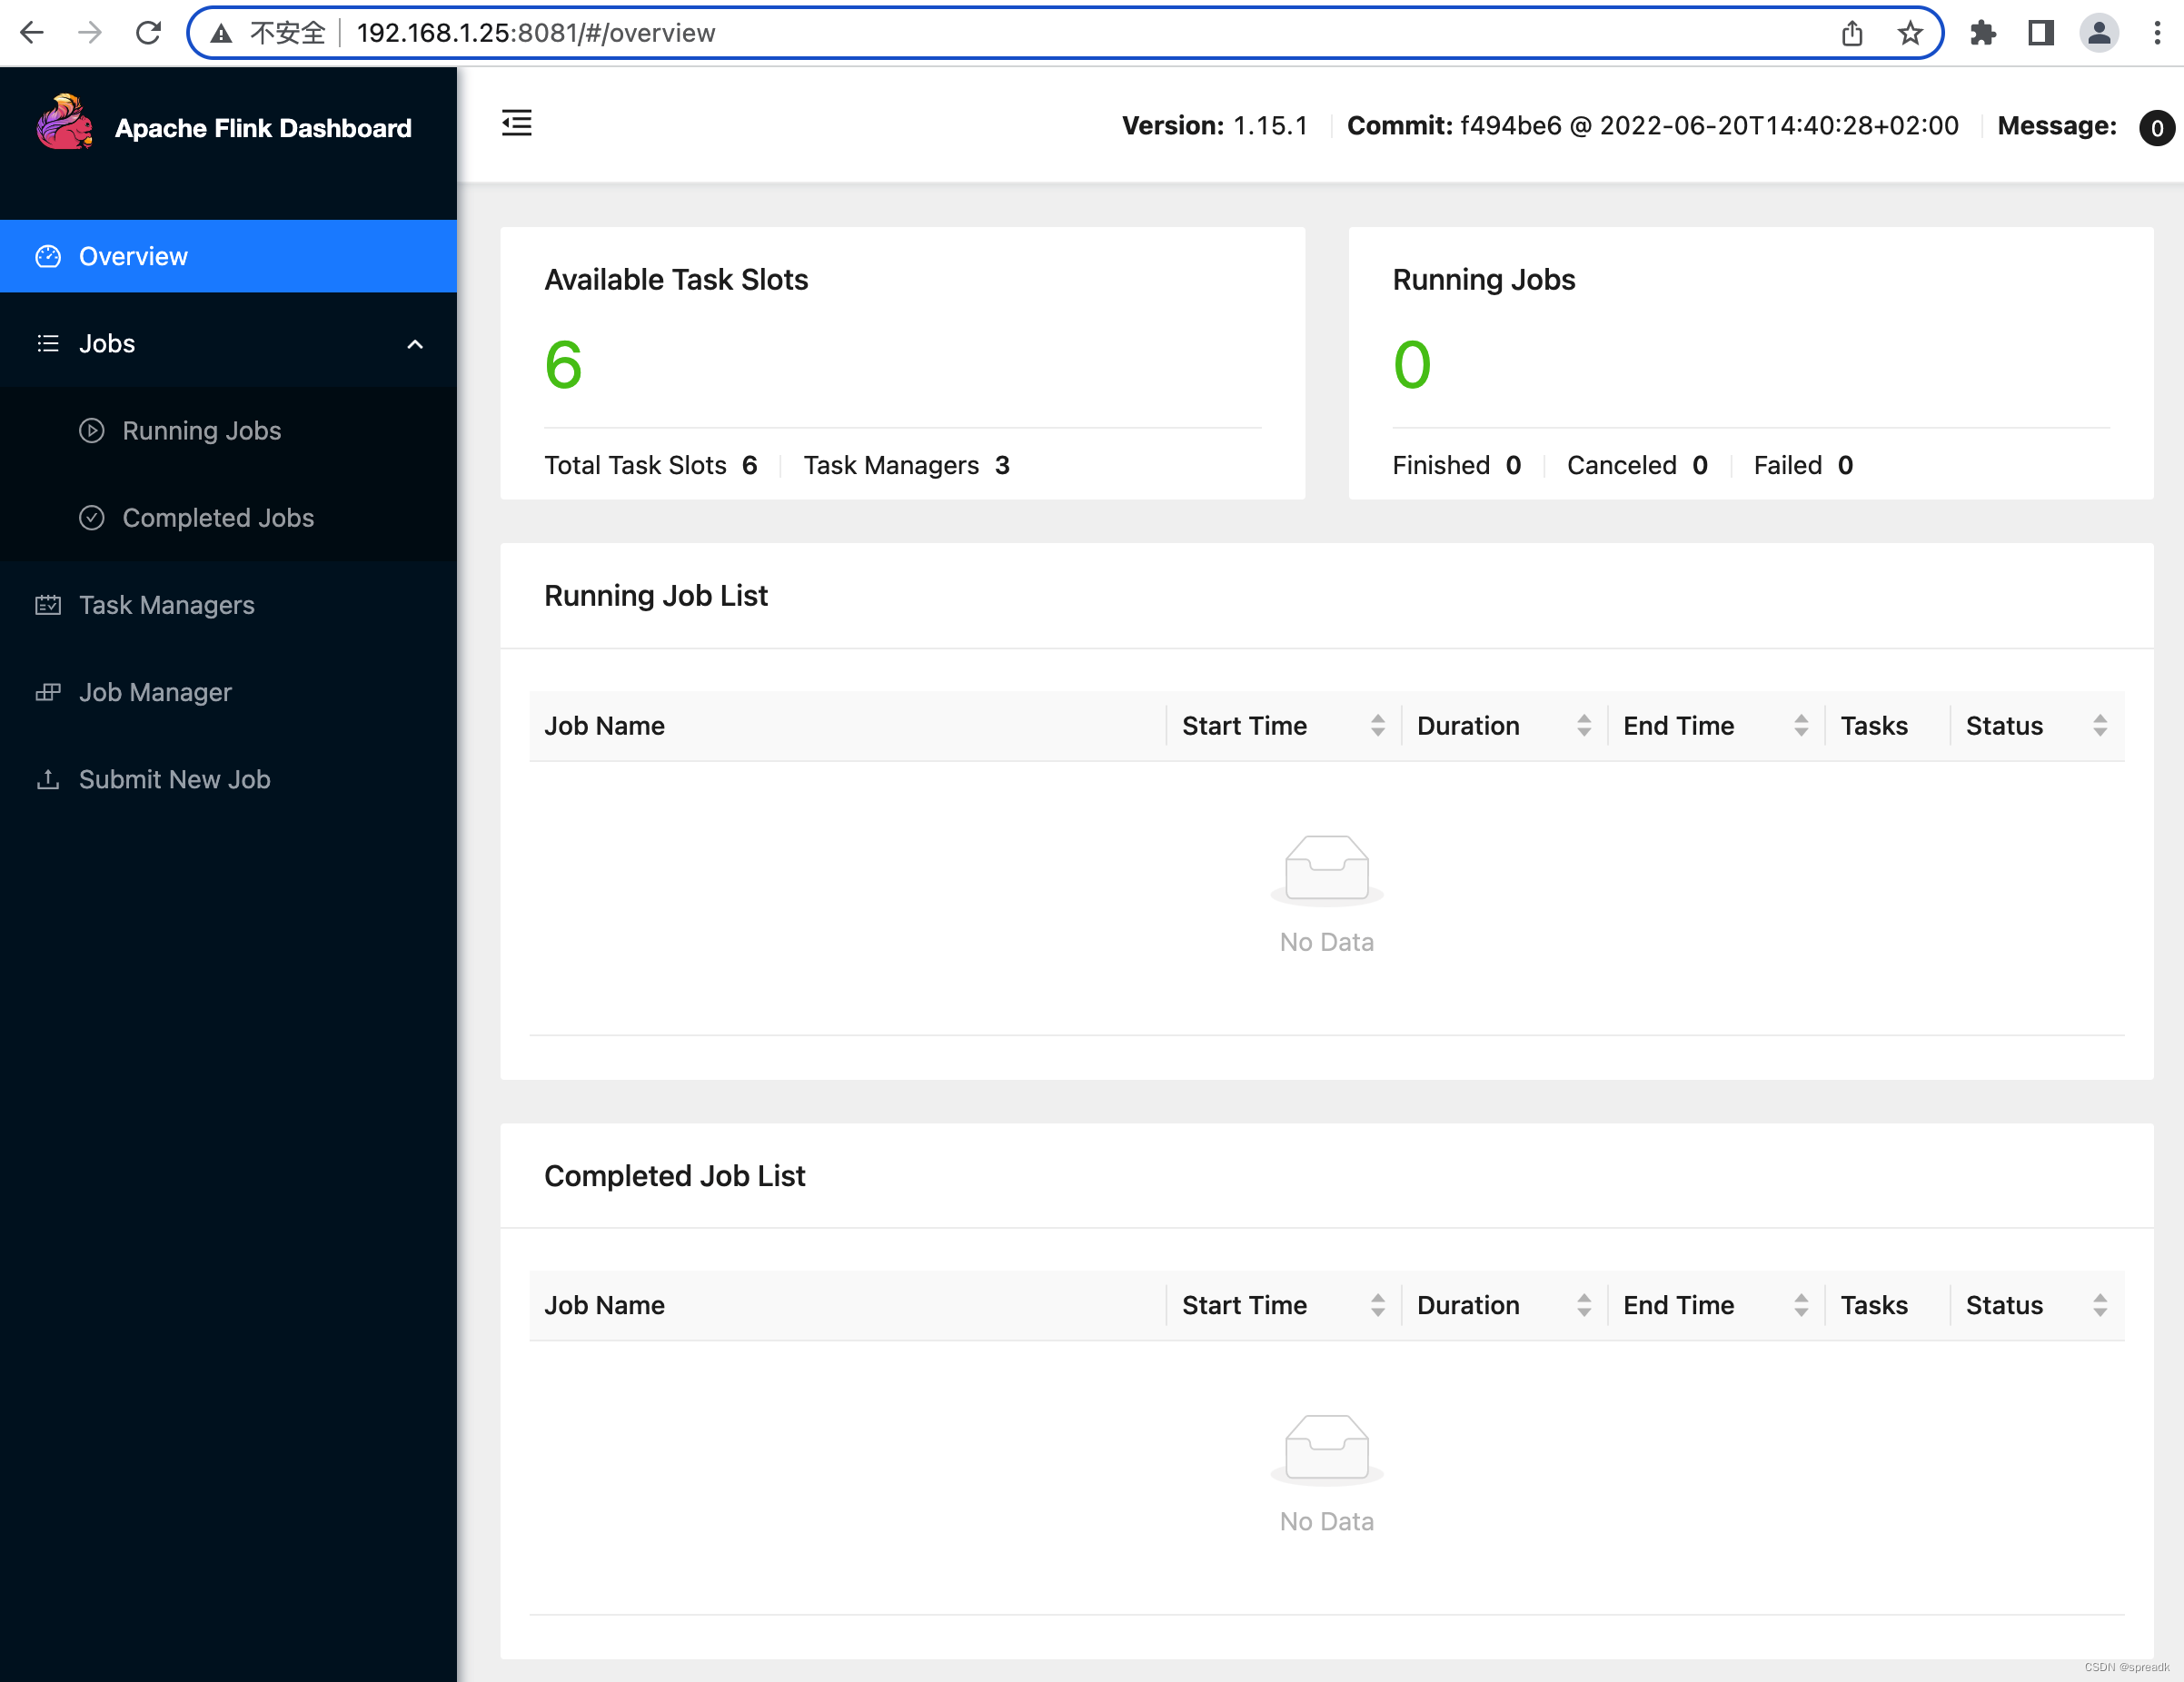Open Job Manager menu item
The height and width of the screenshot is (1682, 2184).
coord(155,691)
